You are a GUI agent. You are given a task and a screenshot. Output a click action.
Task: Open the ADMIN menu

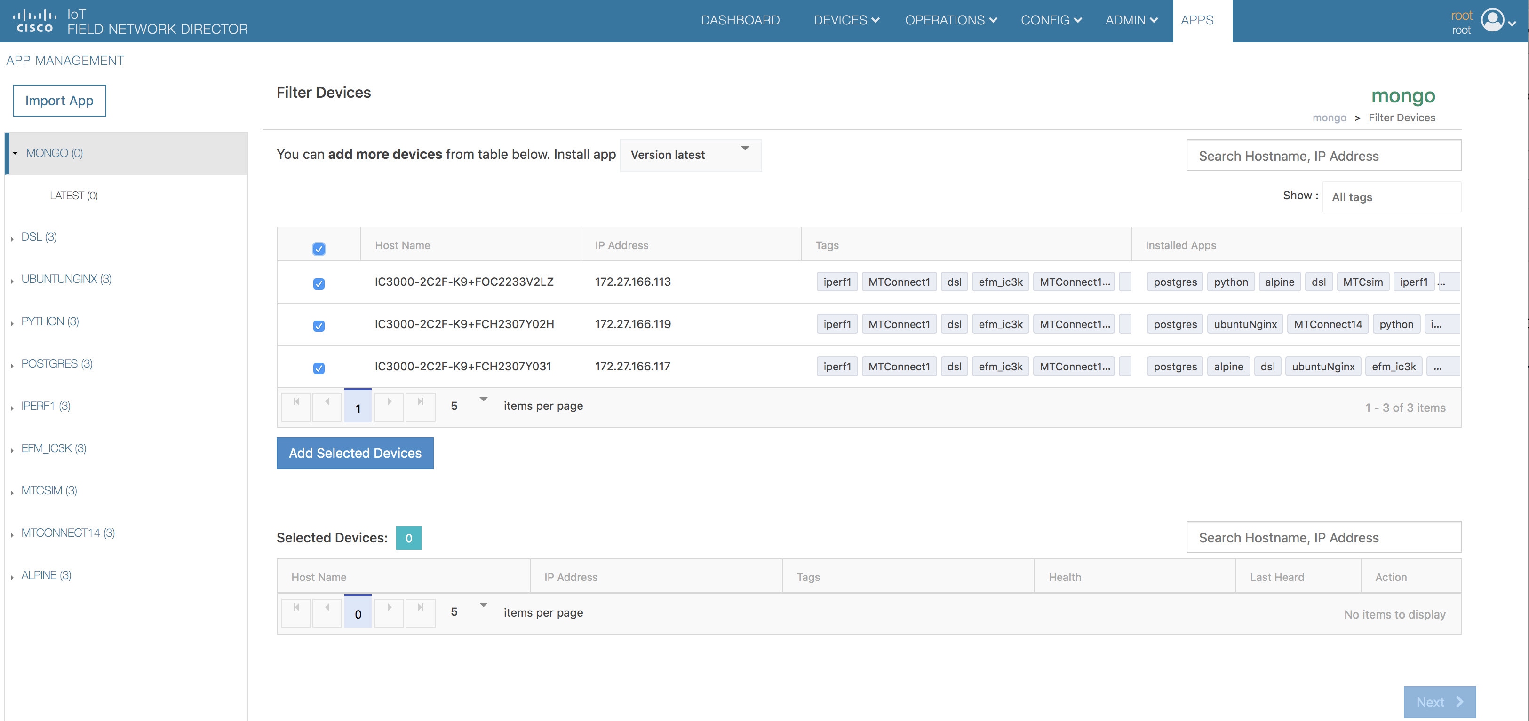click(1131, 20)
